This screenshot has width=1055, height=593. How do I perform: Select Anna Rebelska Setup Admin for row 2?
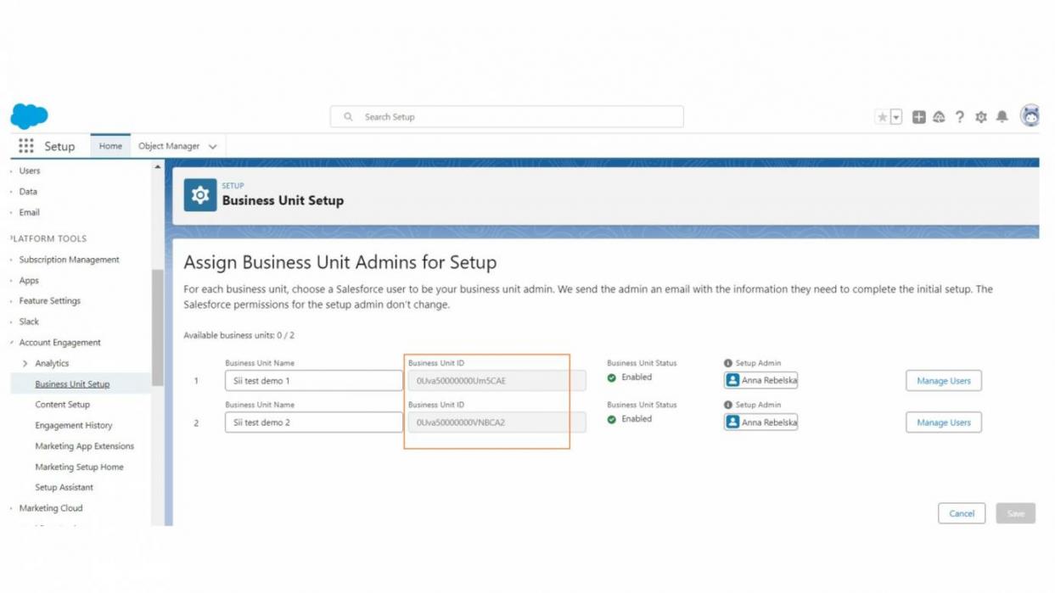(760, 422)
